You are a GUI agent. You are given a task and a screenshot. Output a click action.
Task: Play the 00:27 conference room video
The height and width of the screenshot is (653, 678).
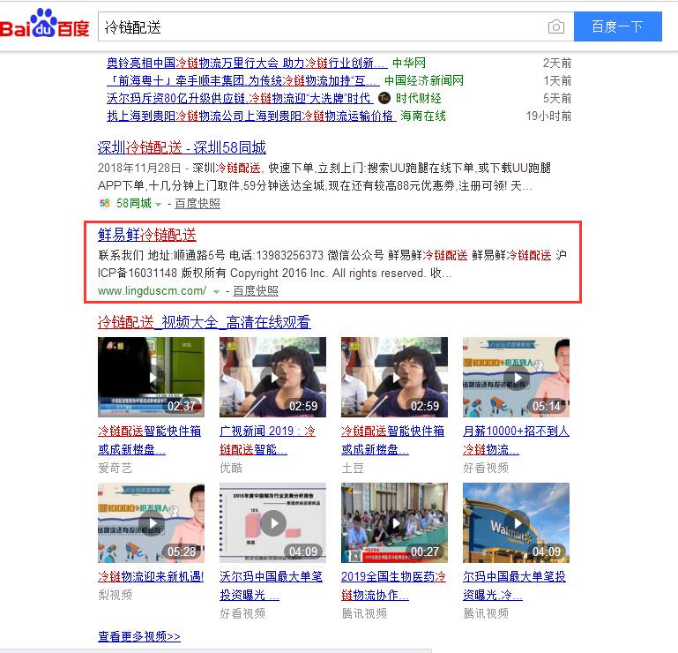click(x=394, y=522)
